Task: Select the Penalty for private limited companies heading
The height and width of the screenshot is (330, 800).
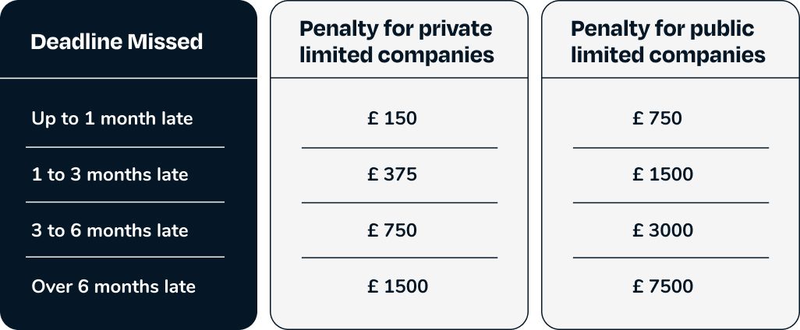Action: 396,42
